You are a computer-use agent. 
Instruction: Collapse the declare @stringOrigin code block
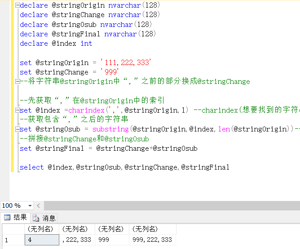coord(18,5)
